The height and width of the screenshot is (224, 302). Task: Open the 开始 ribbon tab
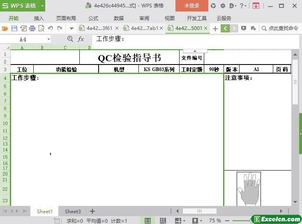[14, 18]
